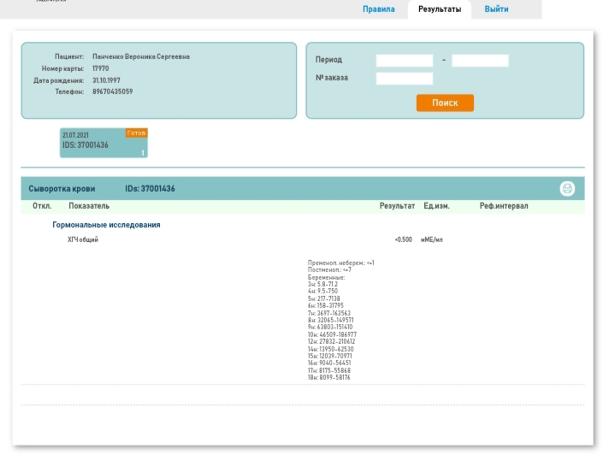
Task: Click IDs: 37001436 in results header
Action: (x=150, y=189)
